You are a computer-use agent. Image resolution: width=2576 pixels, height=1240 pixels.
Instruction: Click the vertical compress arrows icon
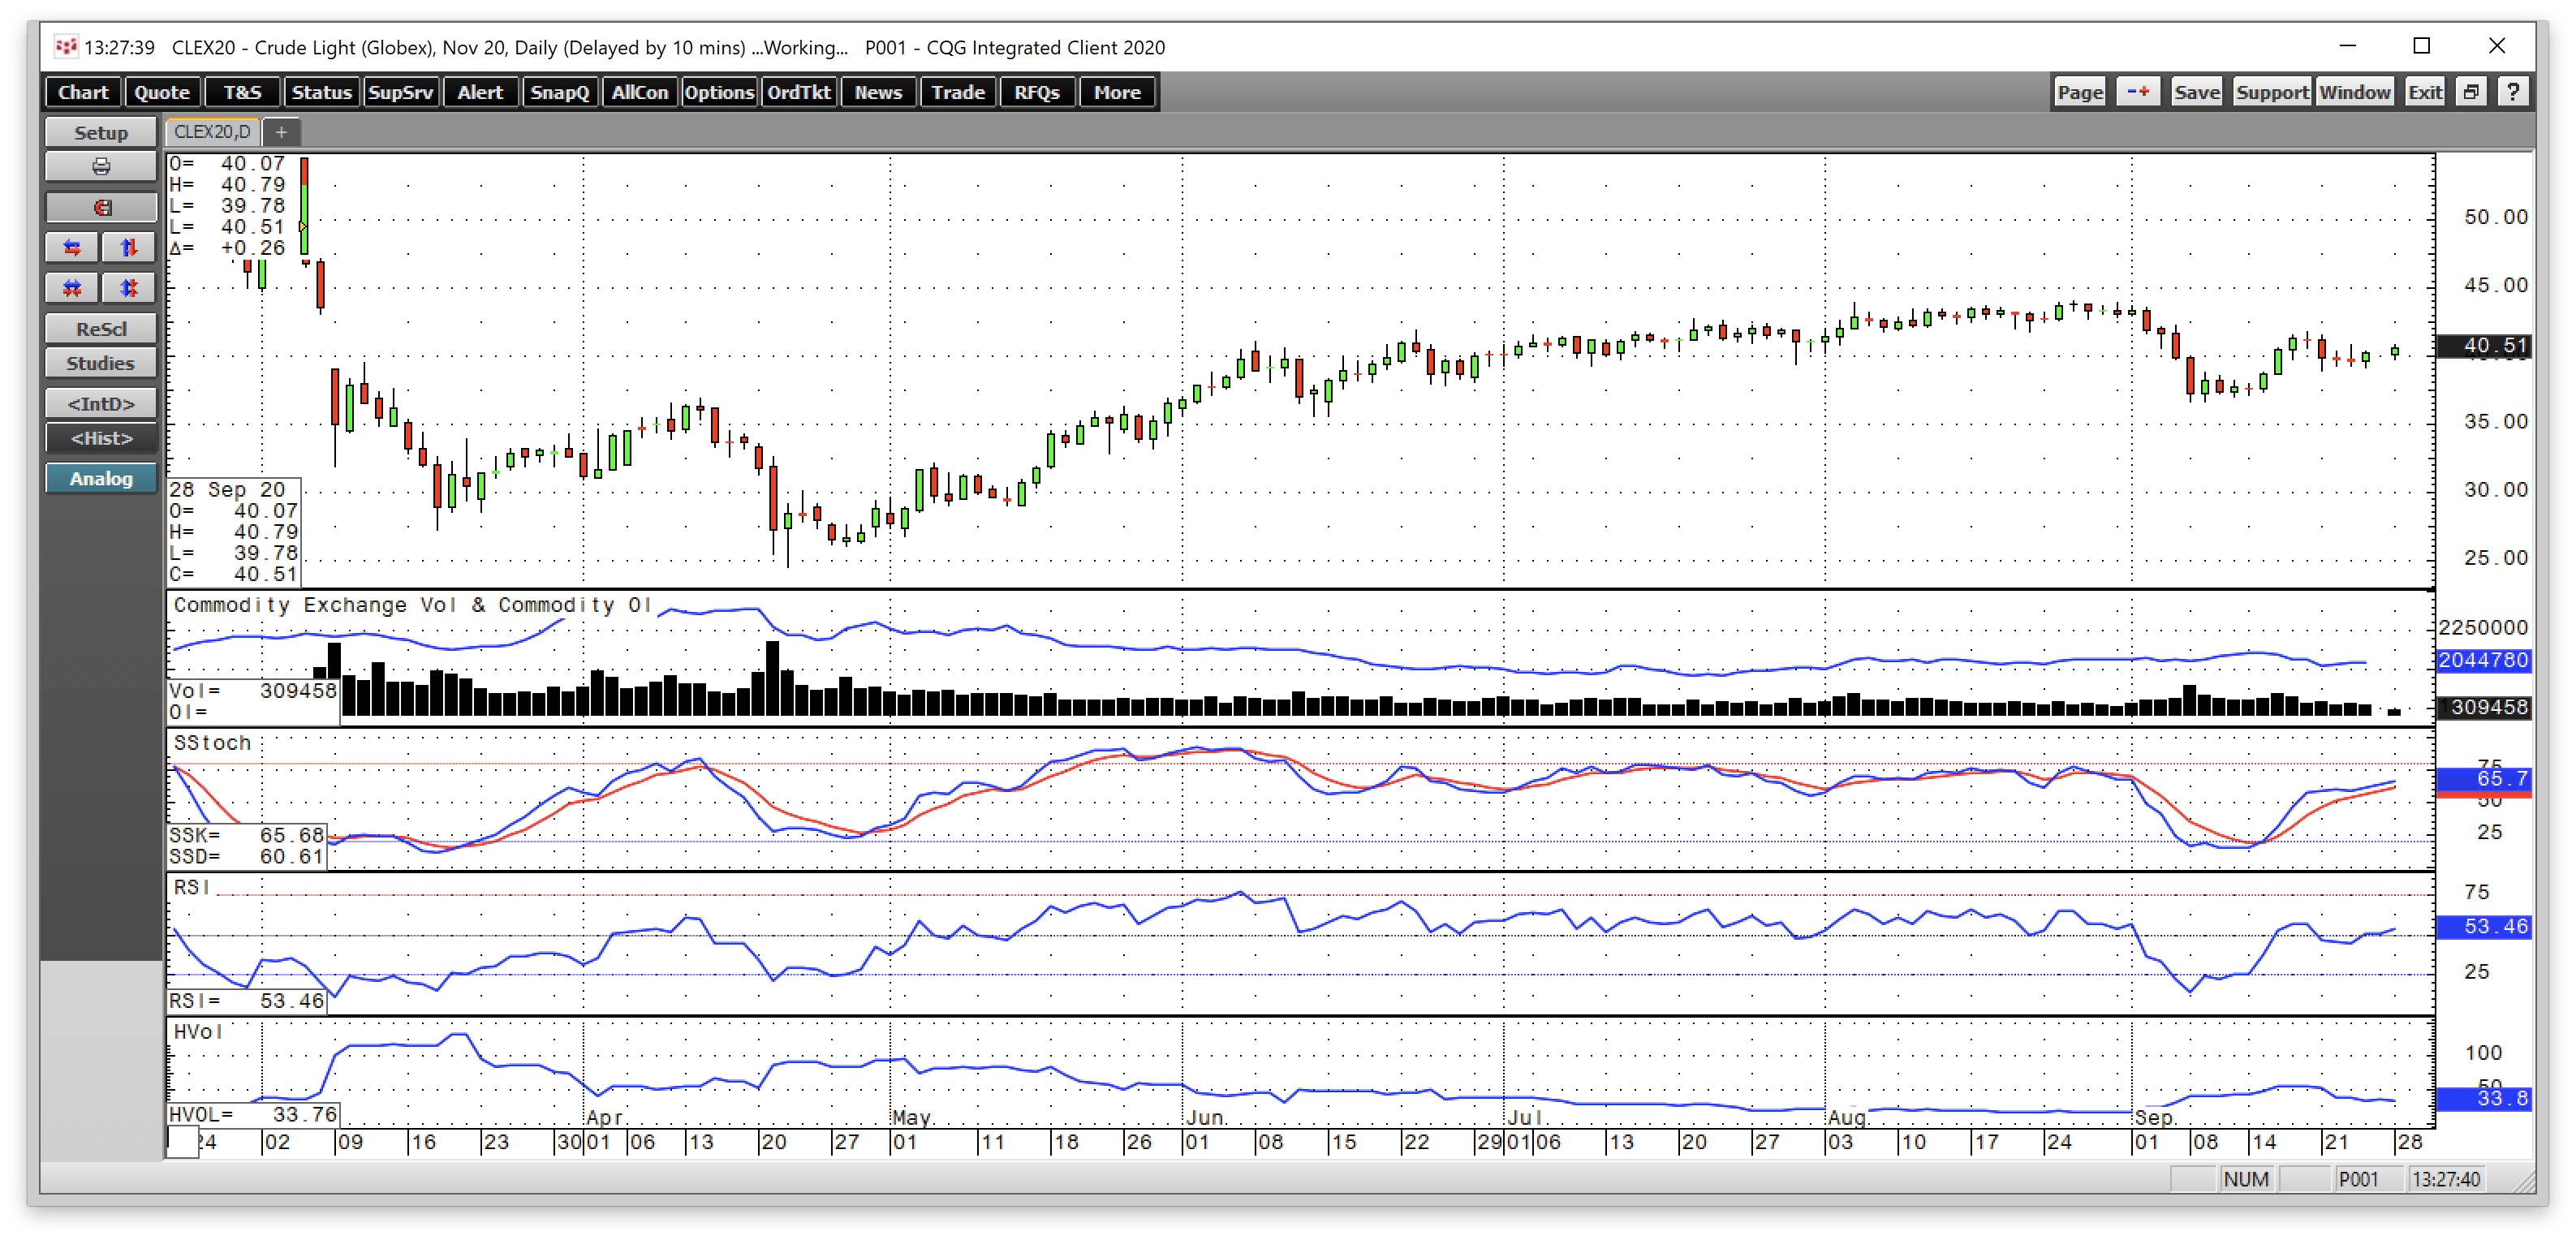click(x=129, y=288)
